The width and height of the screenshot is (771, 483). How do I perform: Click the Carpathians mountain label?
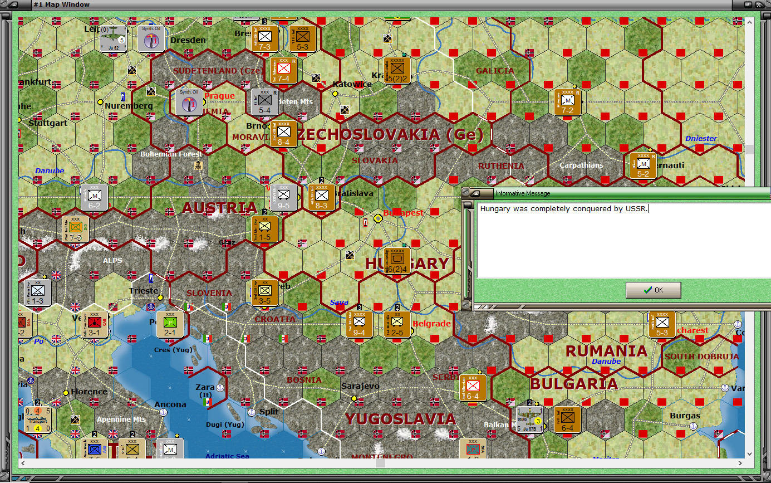582,165
